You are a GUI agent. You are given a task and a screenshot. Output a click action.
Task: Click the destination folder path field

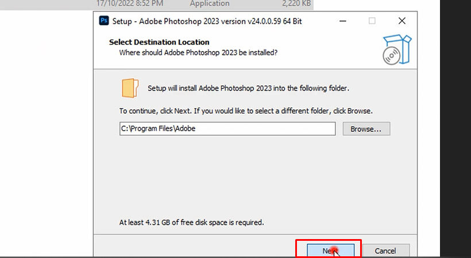pyautogui.click(x=227, y=128)
